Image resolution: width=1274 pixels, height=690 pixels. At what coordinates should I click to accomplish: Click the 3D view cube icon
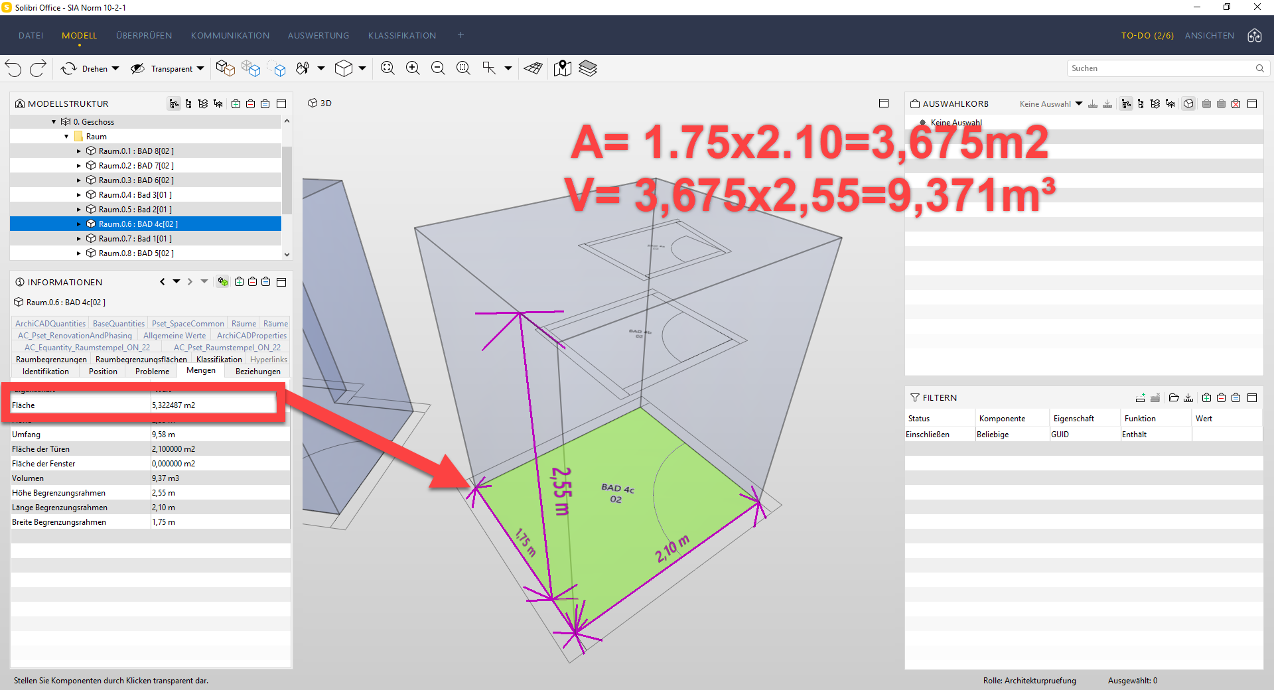click(x=344, y=68)
